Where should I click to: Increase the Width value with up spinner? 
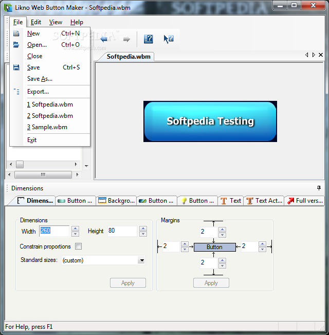[x=75, y=228]
